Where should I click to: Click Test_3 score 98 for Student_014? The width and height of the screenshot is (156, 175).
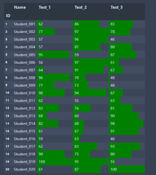pyautogui.click(x=127, y=123)
